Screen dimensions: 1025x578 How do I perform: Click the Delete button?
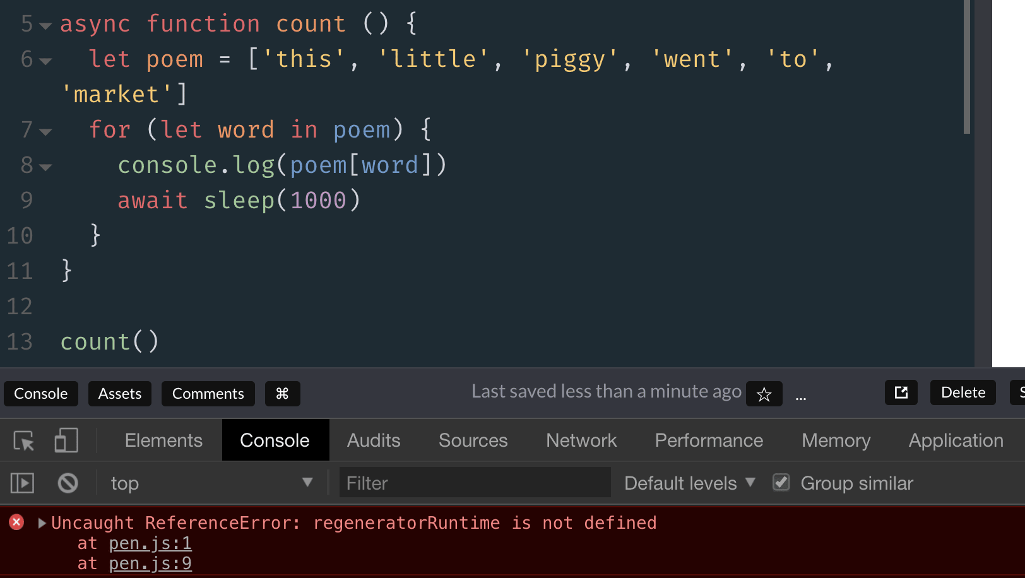pos(963,392)
